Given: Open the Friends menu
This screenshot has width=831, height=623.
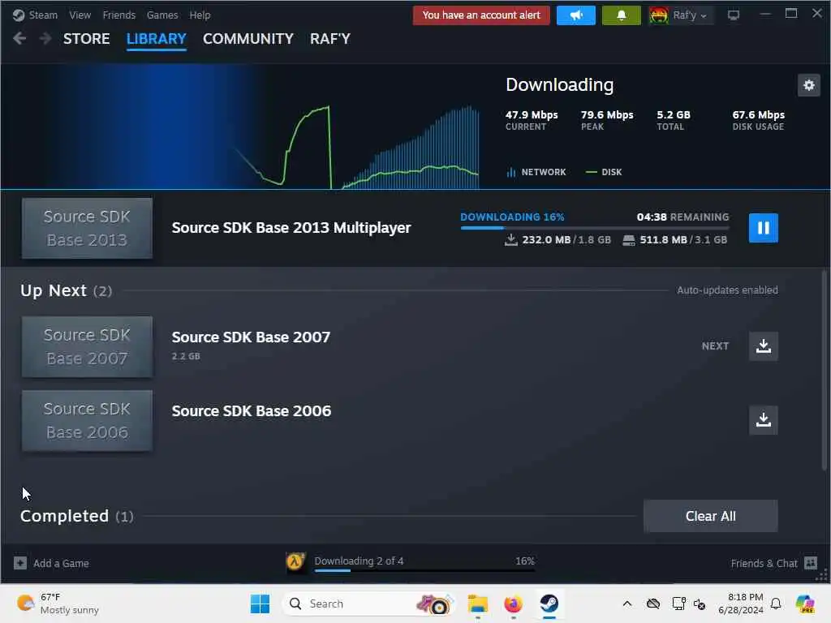Looking at the screenshot, I should pos(118,15).
